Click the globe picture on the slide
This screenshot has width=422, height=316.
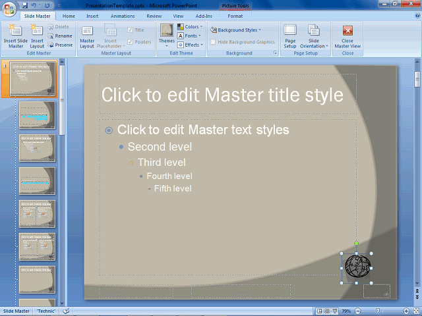pyautogui.click(x=357, y=267)
